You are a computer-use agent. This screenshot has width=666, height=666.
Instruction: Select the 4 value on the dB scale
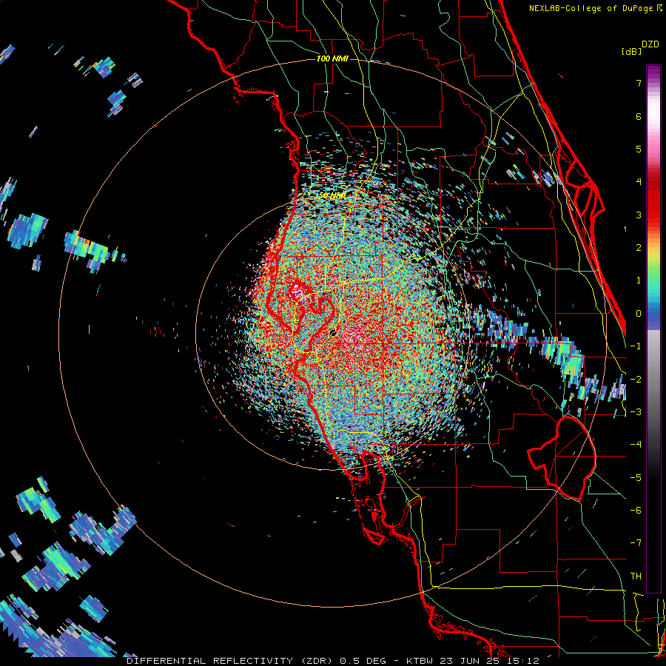pyautogui.click(x=639, y=181)
